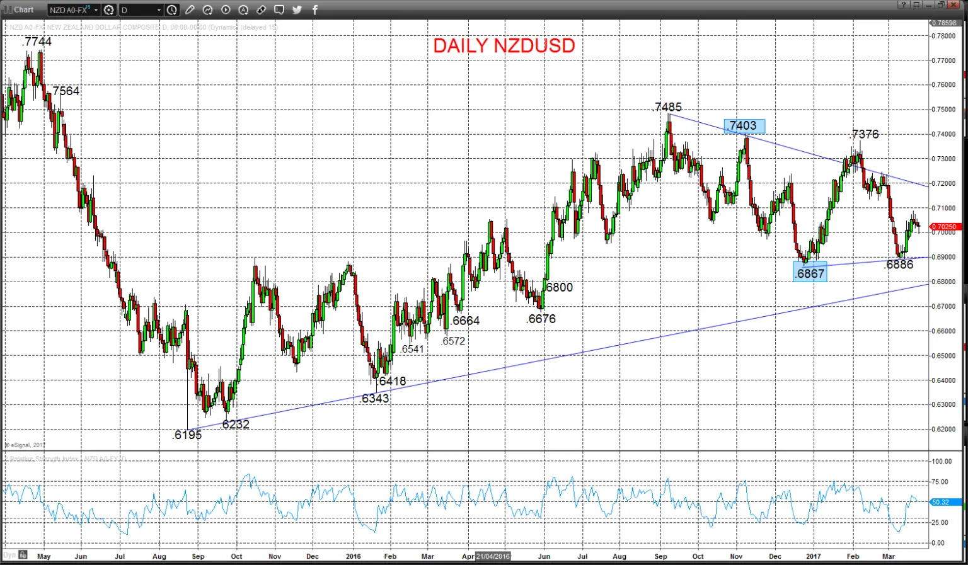Open the studies chart-line icon
The image size is (968, 565).
[207, 10]
